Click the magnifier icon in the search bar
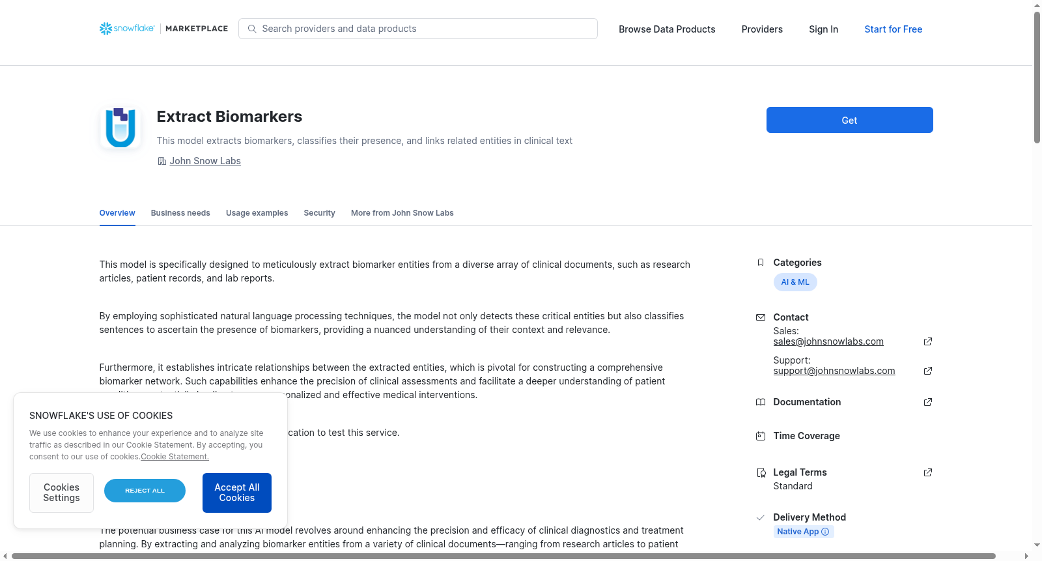Viewport: 1042px width, 561px height. point(252,29)
